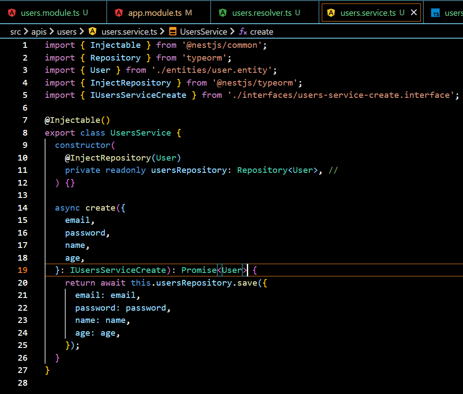Open the apis breadcrumb segment

tap(39, 32)
